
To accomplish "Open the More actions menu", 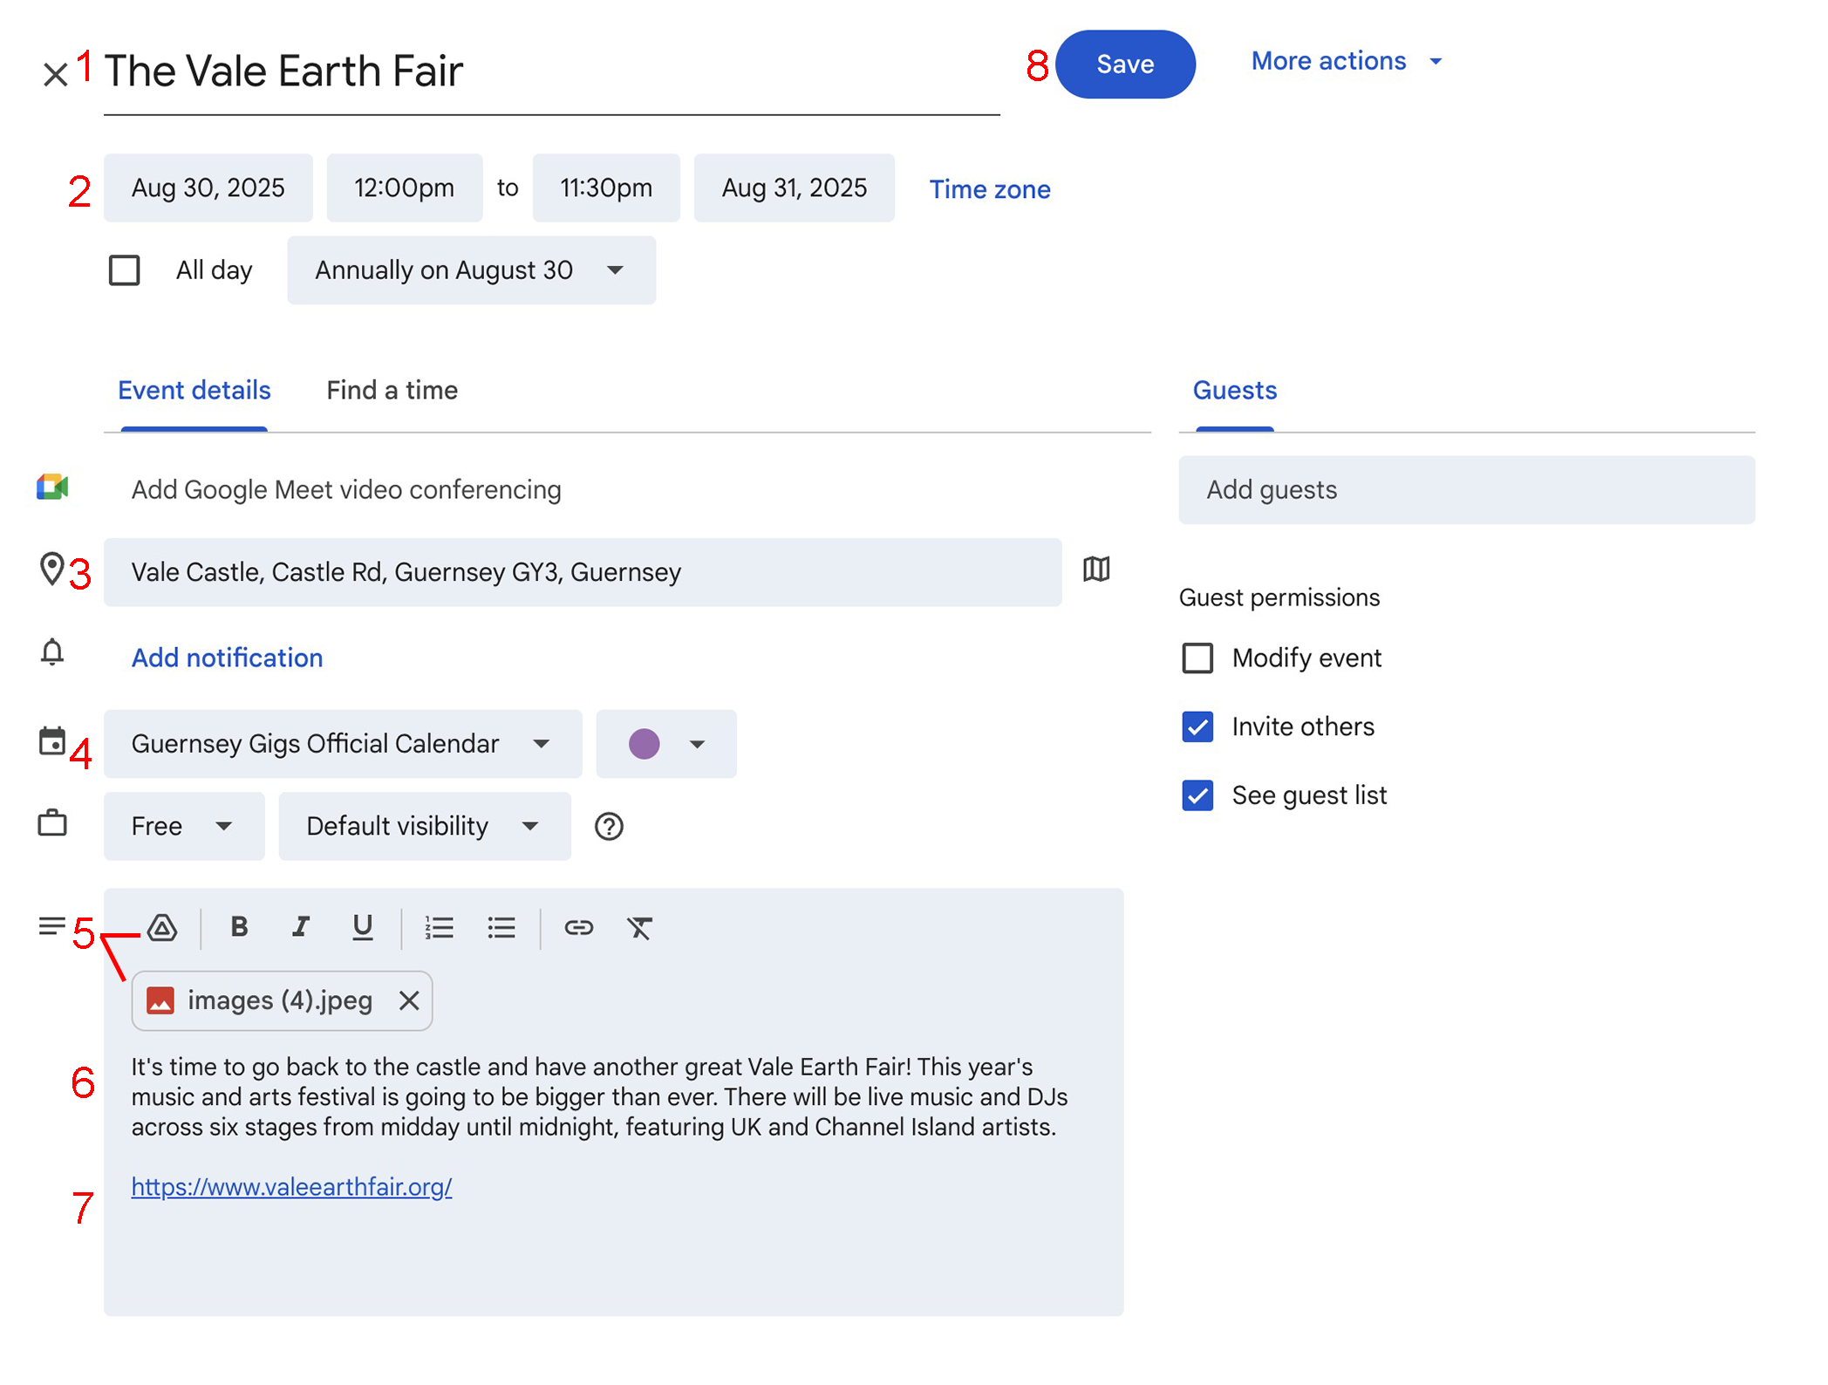I will click(1347, 61).
